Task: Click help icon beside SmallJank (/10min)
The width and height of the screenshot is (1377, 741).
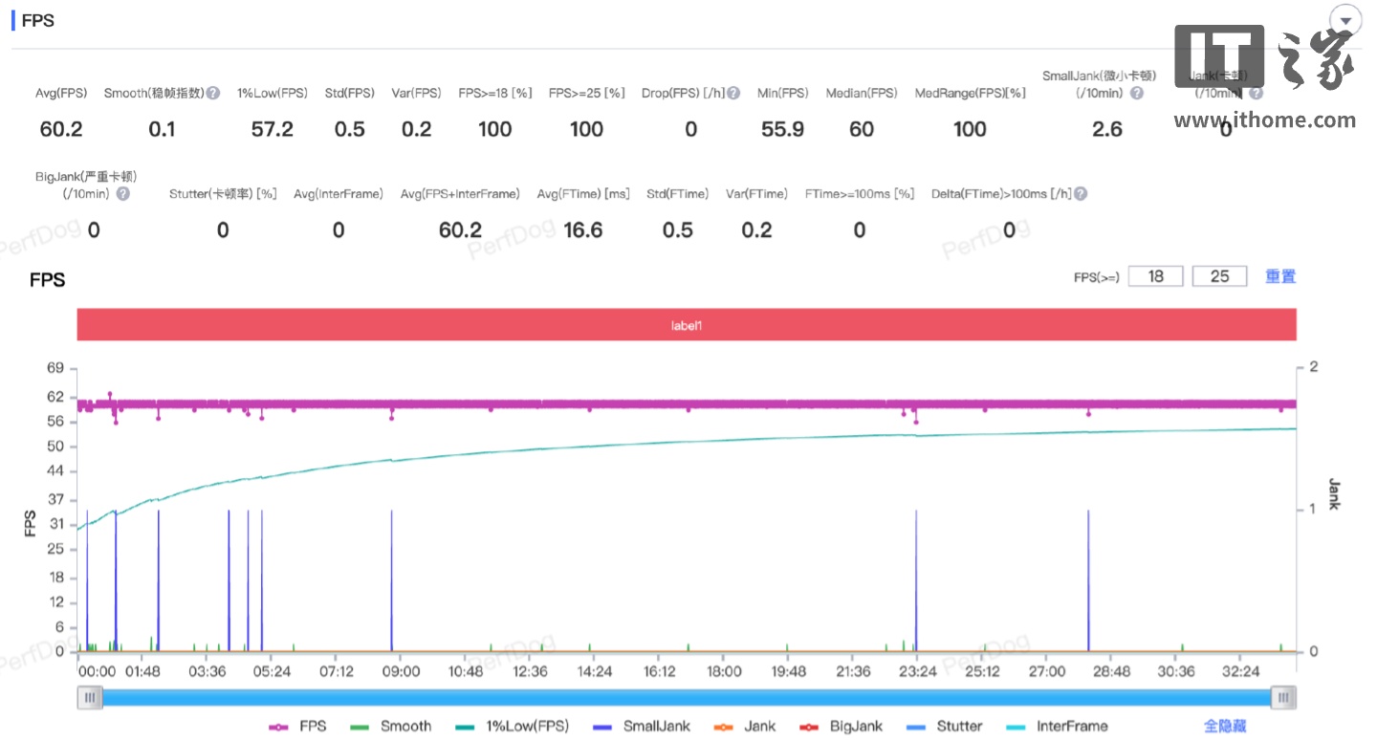Action: pyautogui.click(x=1137, y=94)
